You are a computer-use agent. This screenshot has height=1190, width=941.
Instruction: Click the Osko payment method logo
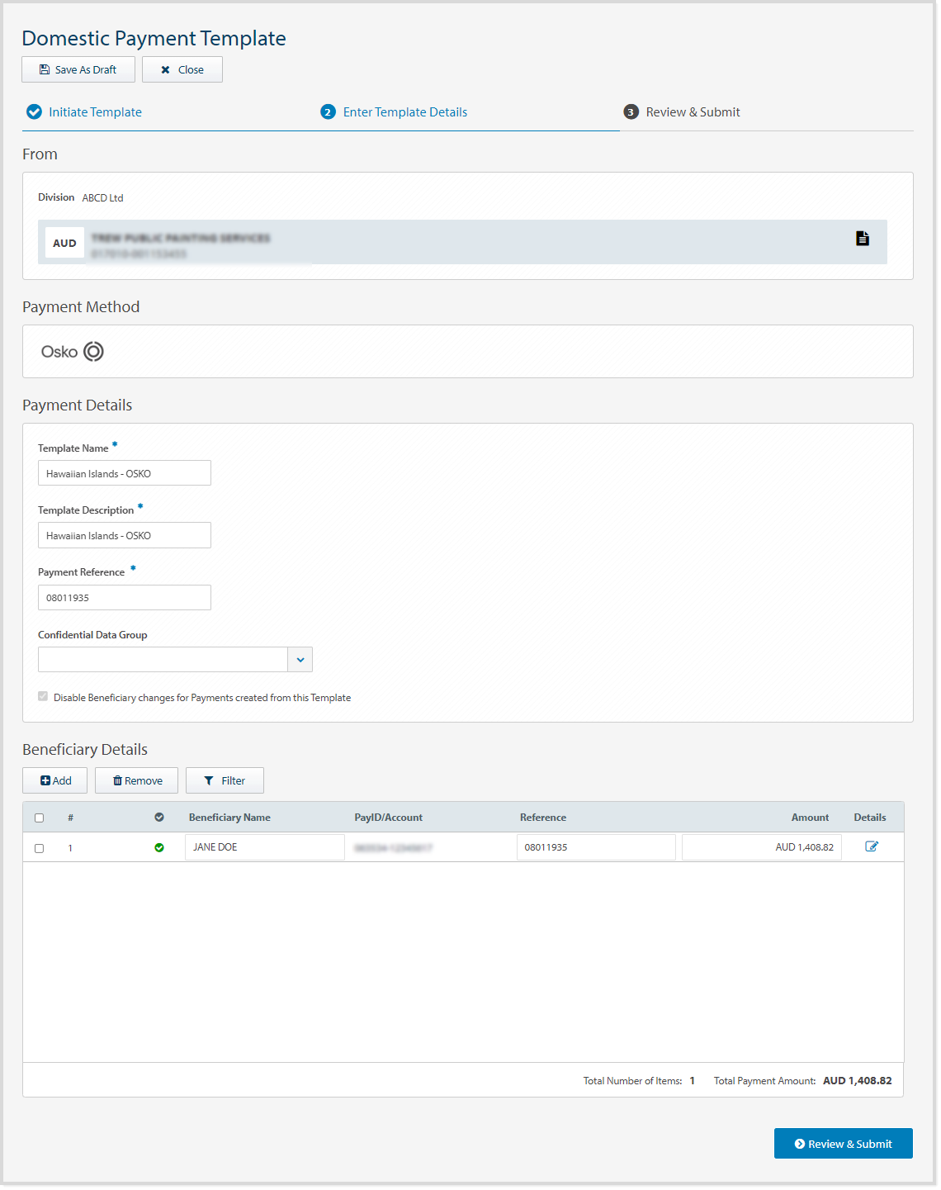point(73,352)
